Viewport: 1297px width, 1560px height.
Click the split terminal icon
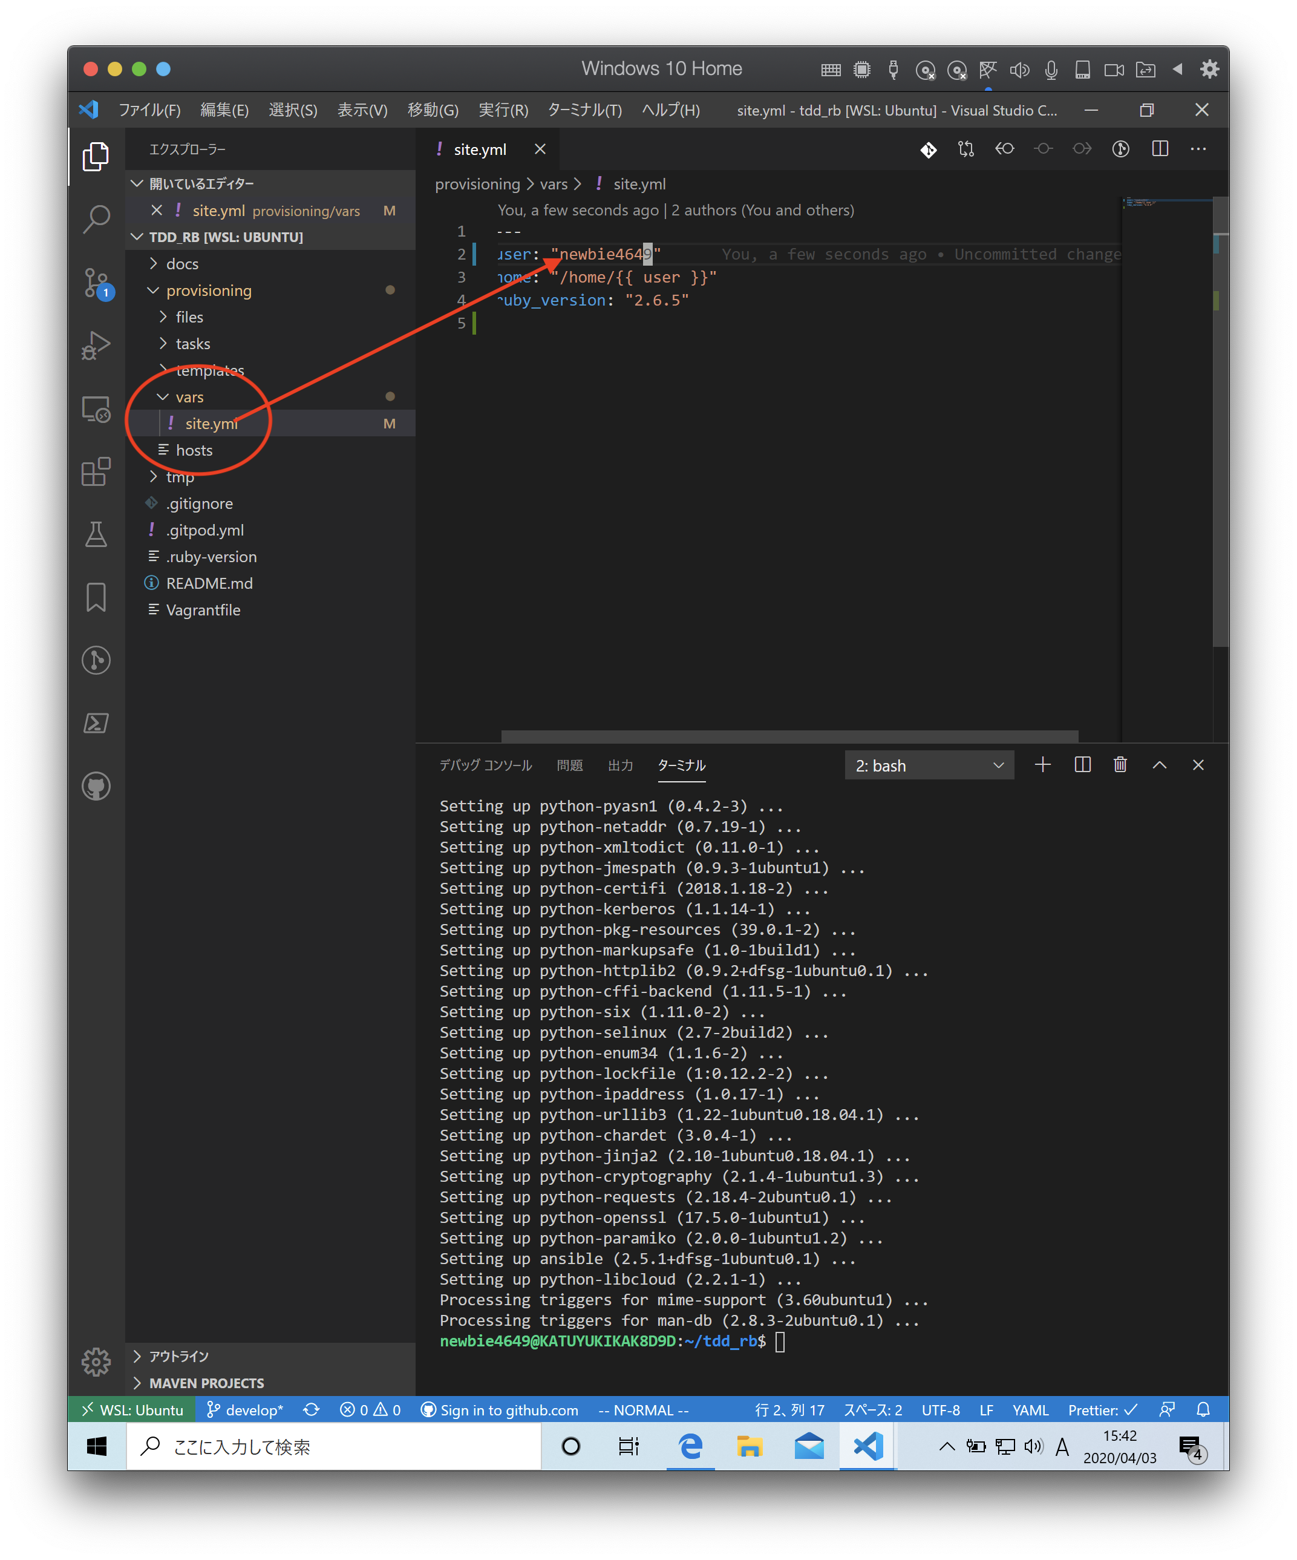(x=1082, y=765)
